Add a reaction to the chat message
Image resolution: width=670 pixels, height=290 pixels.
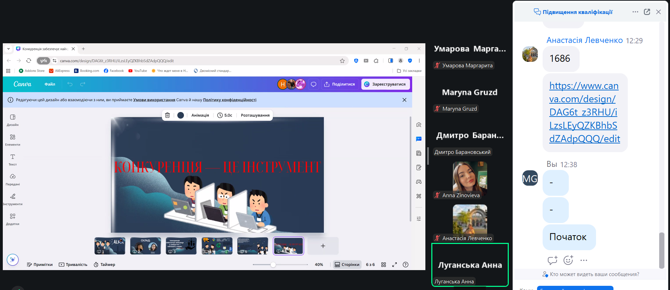coord(568,260)
